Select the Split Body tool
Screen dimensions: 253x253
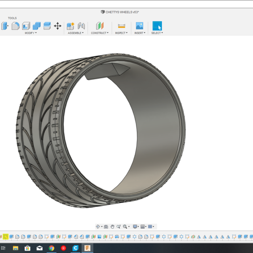pyautogui.click(x=47, y=26)
